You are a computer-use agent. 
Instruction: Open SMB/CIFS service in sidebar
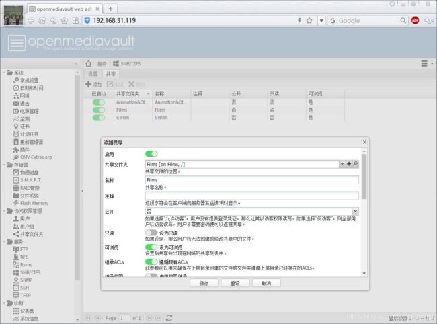tap(27, 272)
